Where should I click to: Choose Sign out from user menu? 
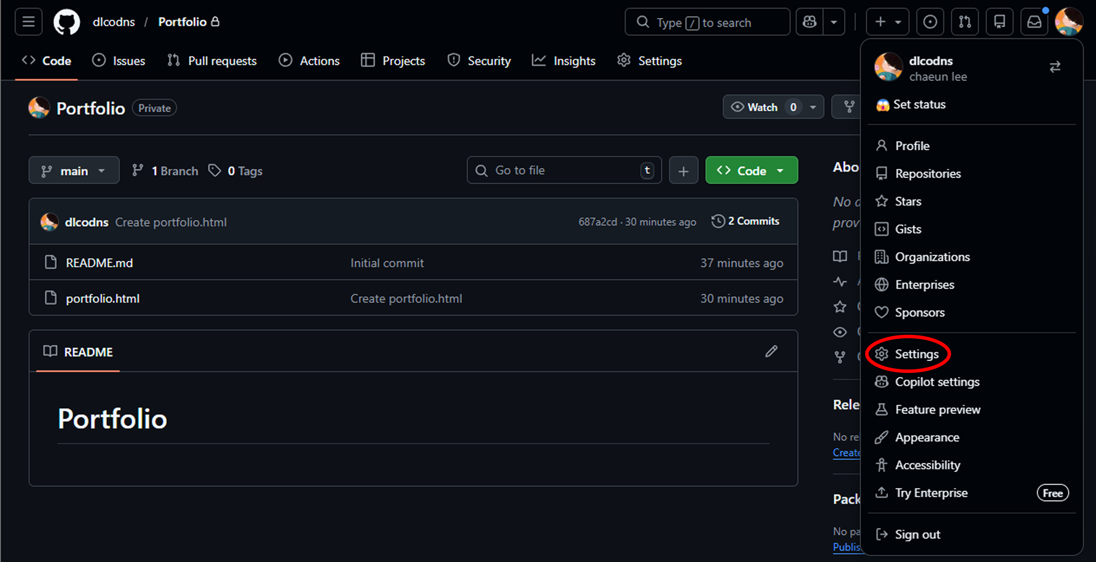(917, 534)
